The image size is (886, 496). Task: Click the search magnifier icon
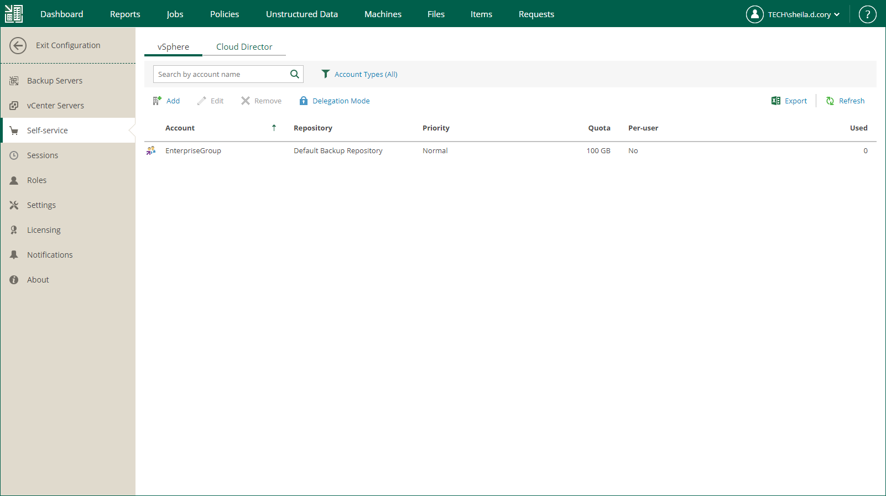click(x=295, y=74)
